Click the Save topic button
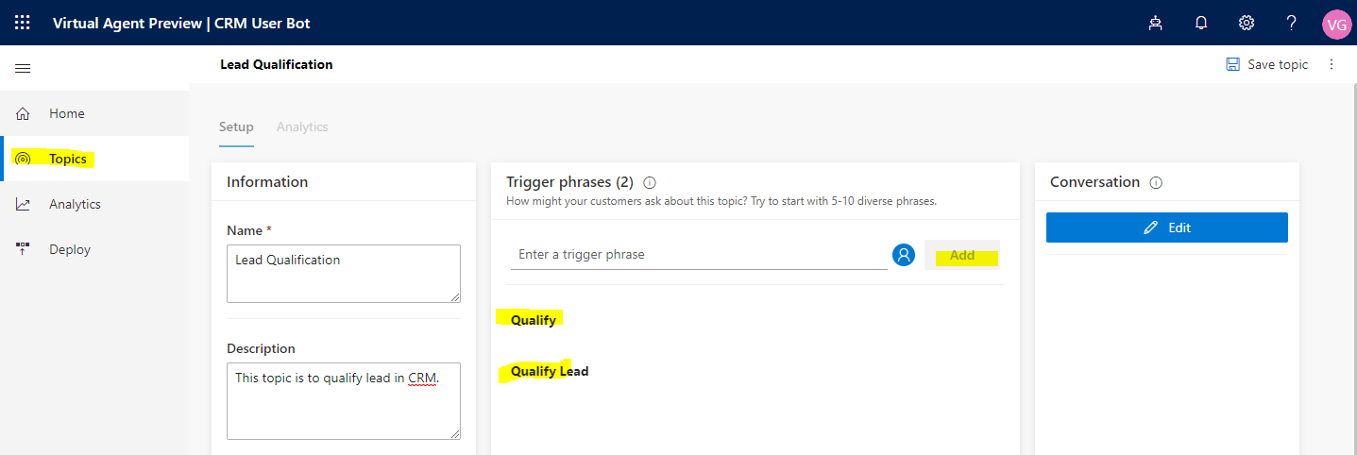Image resolution: width=1357 pixels, height=455 pixels. coord(1267,64)
